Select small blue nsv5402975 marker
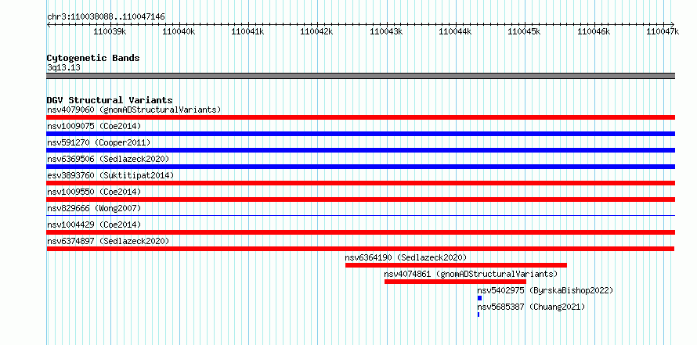 (x=479, y=298)
